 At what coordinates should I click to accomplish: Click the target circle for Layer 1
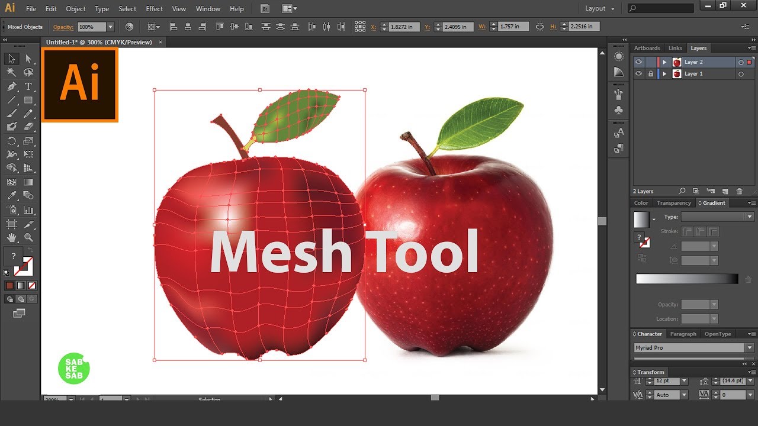741,74
